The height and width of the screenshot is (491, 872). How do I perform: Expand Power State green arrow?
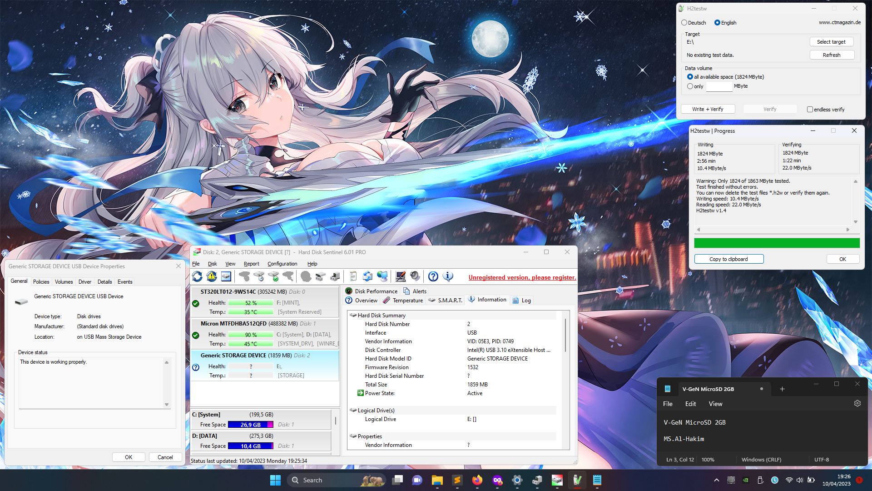tap(361, 393)
